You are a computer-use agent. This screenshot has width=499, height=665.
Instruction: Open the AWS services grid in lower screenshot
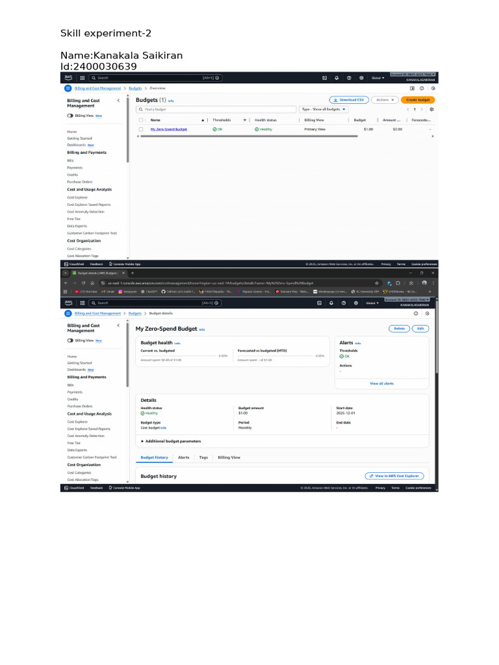tap(83, 303)
